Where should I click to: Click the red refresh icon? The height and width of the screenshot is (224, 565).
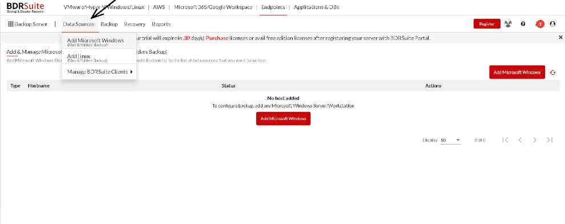(553, 73)
